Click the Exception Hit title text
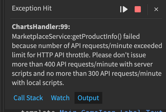 point(32,8)
